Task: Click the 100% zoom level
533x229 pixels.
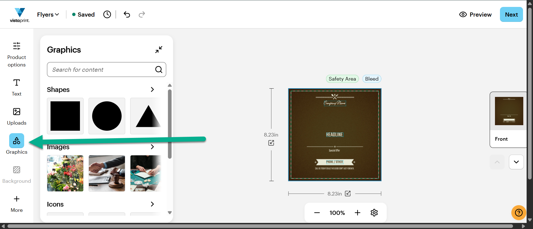Action: [337, 213]
